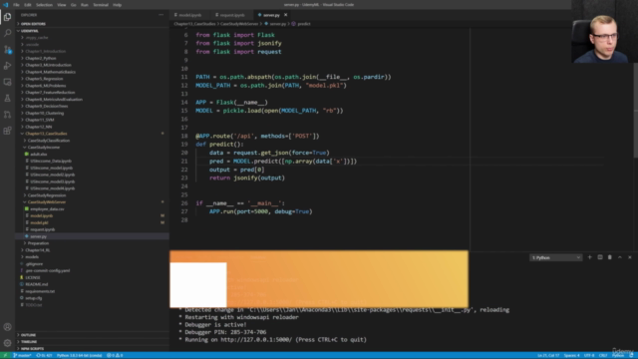
Task: Open the Edit menu
Action: tap(28, 5)
